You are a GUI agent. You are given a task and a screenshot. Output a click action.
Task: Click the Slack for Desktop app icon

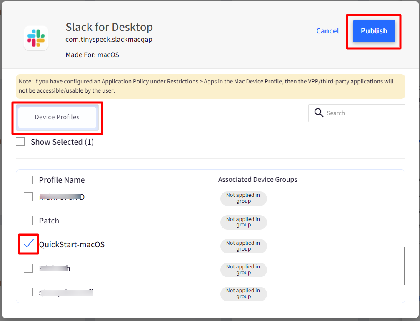coord(36,38)
